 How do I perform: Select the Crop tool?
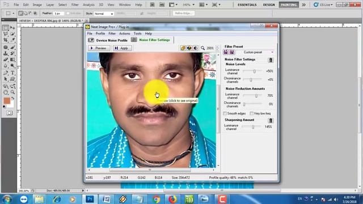click(x=6, y=40)
